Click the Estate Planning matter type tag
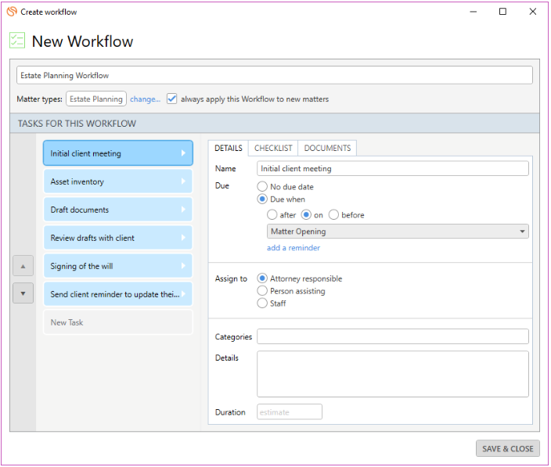551x467 pixels. click(96, 99)
